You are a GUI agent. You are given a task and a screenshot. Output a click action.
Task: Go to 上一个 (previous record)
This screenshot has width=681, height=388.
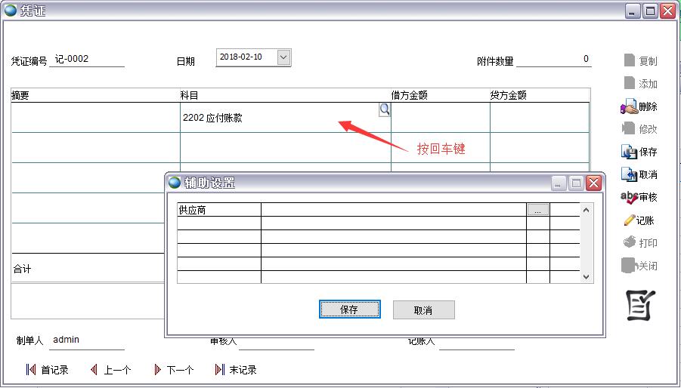click(94, 370)
